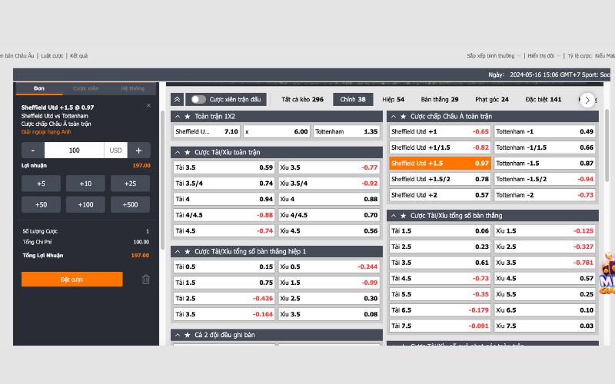This screenshot has height=384, width=615.
Task: Collapse Cược Tài/Xỉu tổng số bàn thắng hiệp 1
Action: [x=178, y=251]
